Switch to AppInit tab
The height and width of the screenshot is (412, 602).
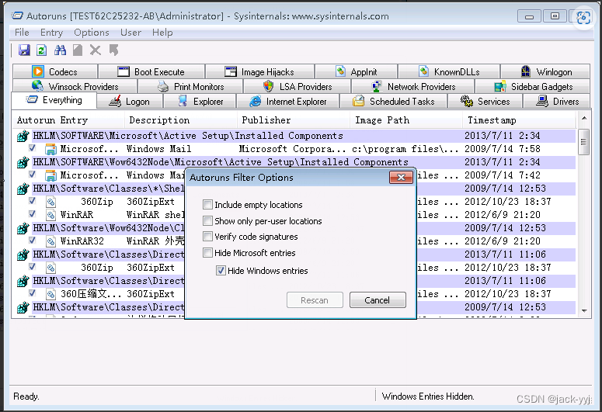pyautogui.click(x=356, y=71)
